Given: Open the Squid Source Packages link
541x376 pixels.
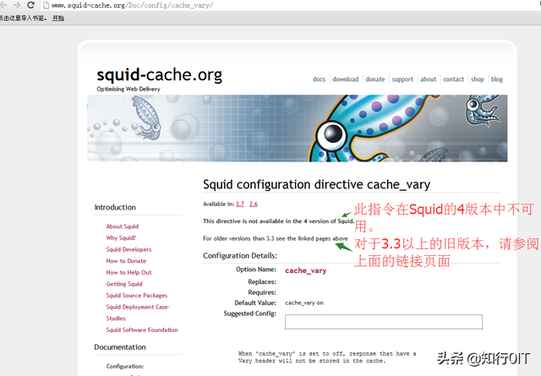Looking at the screenshot, I should [x=137, y=296].
